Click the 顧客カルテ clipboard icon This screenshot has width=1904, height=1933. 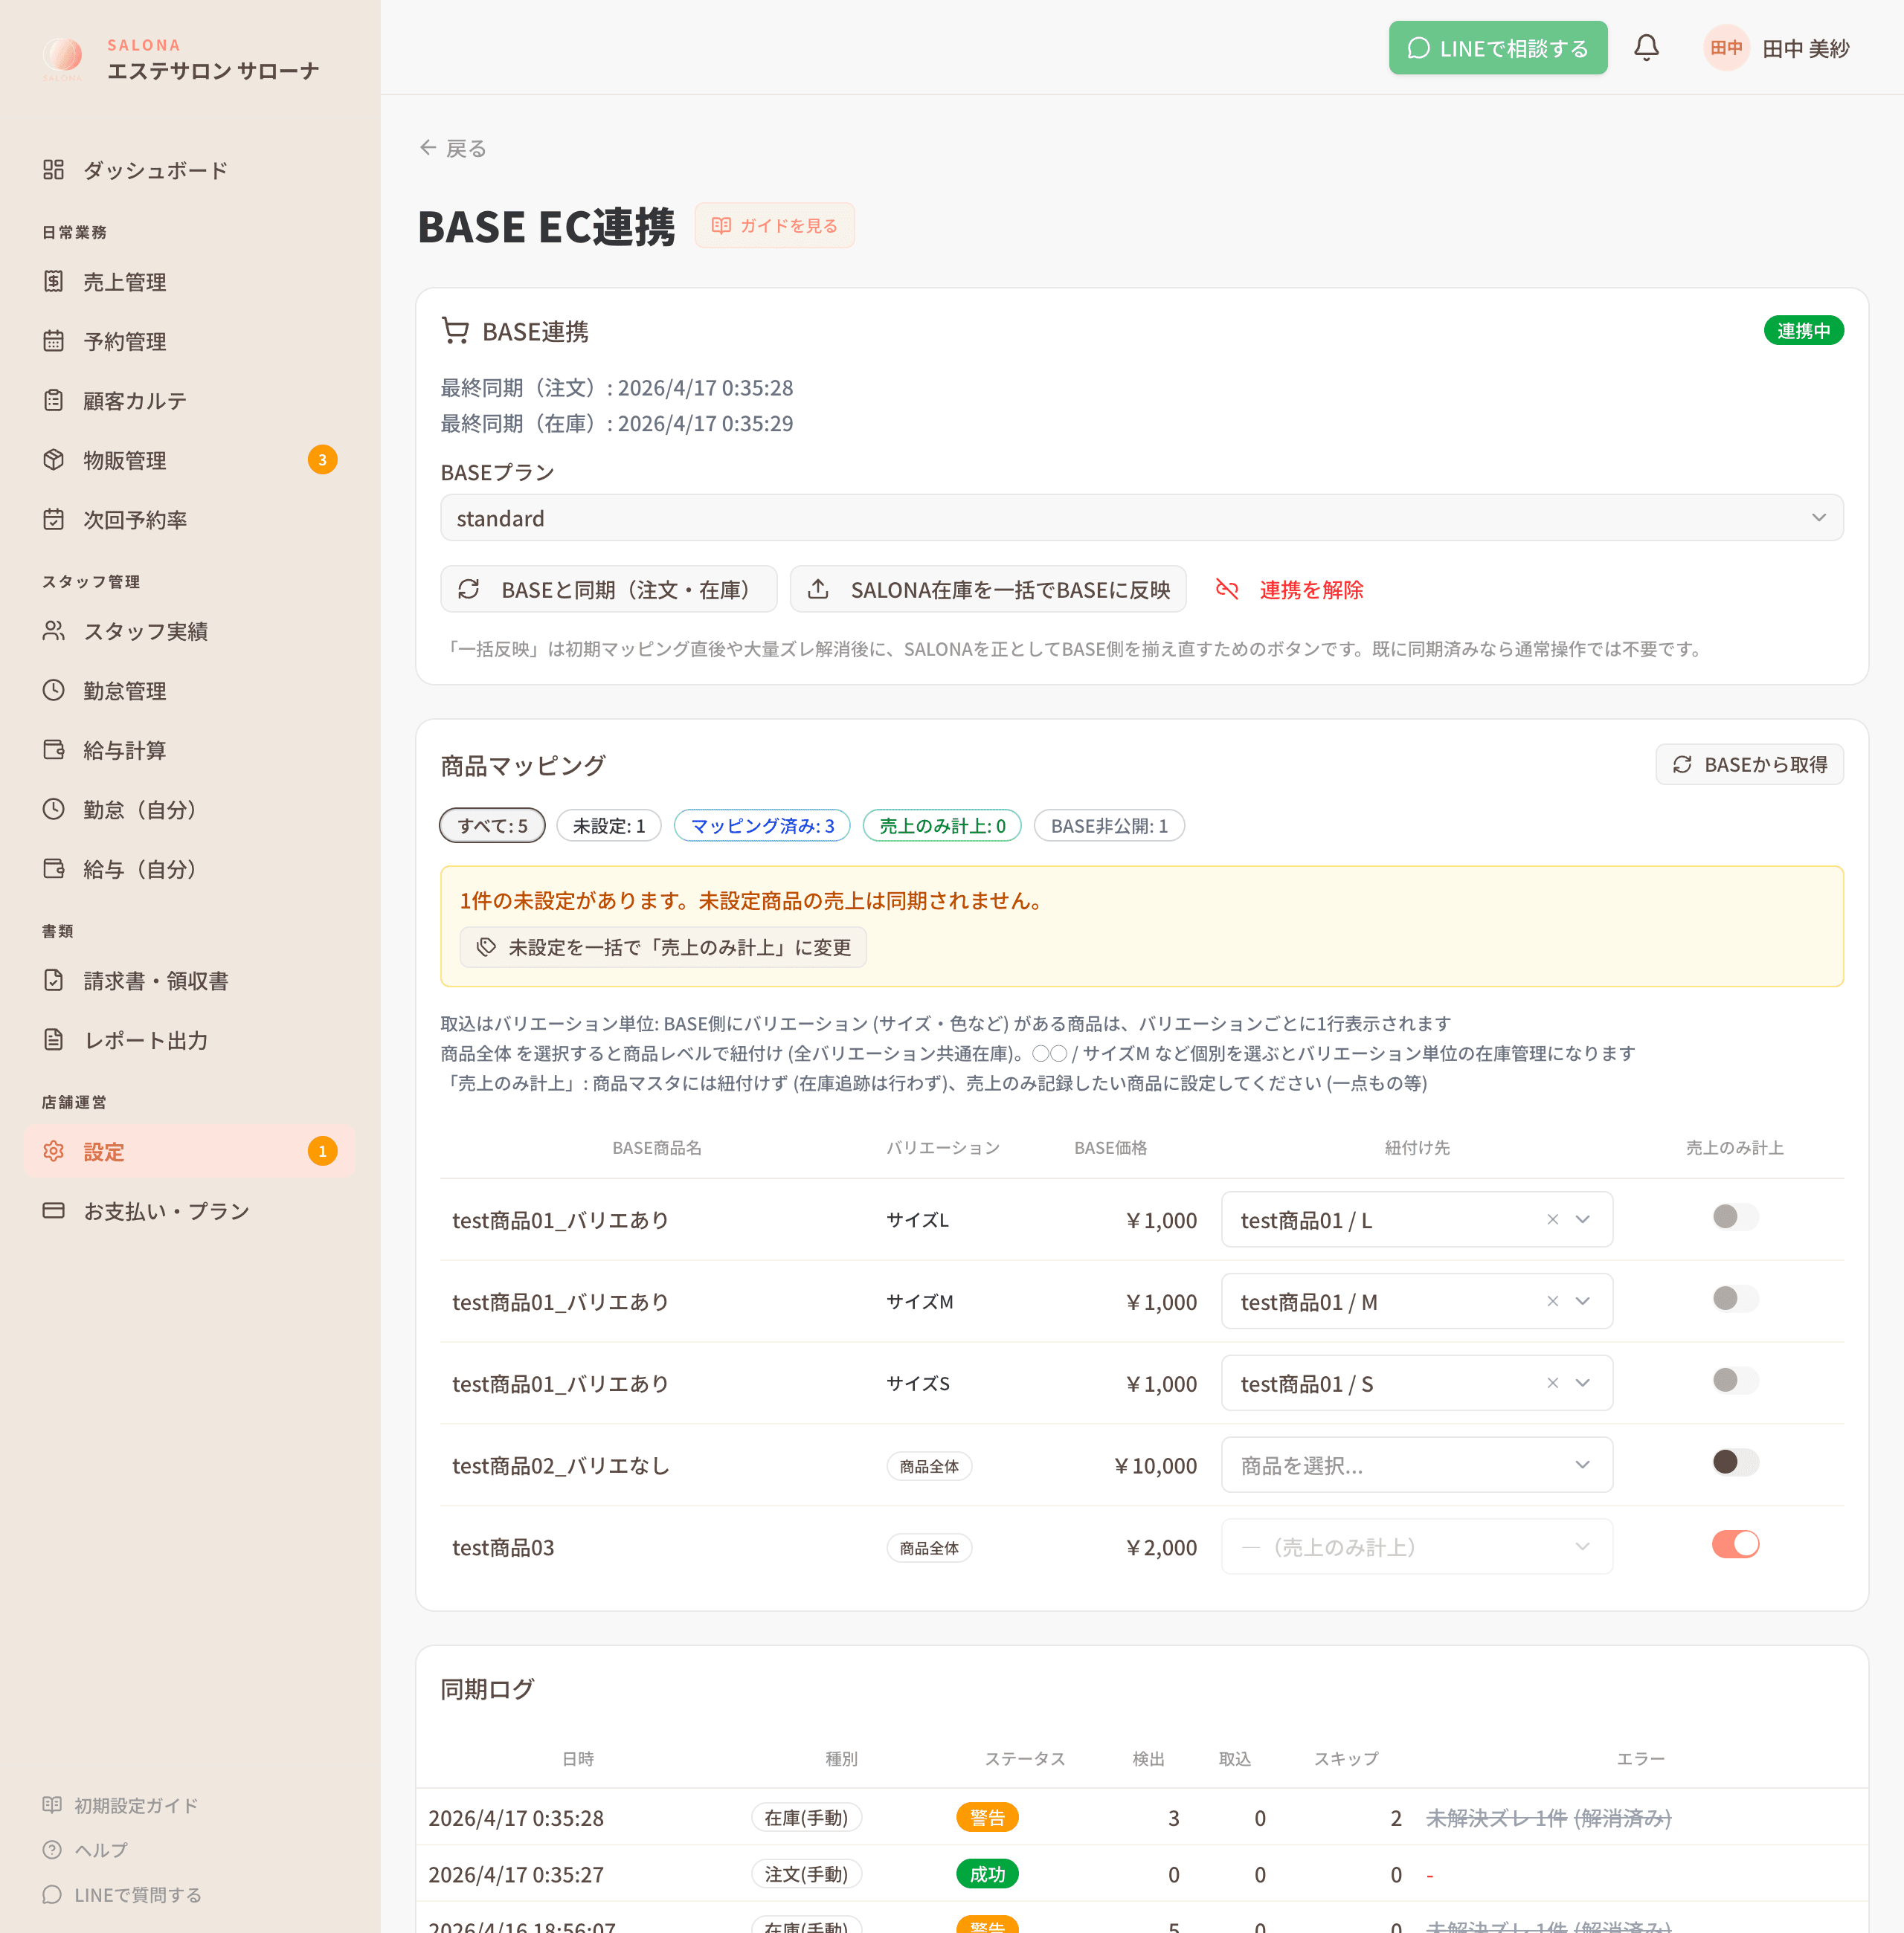pos(54,401)
